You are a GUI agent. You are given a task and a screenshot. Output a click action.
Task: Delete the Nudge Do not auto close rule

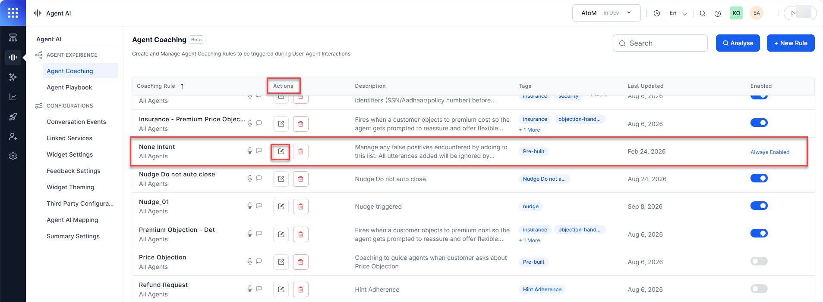(x=301, y=179)
